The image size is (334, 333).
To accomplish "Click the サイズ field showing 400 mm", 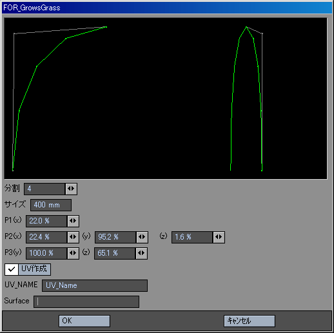I will point(51,205).
